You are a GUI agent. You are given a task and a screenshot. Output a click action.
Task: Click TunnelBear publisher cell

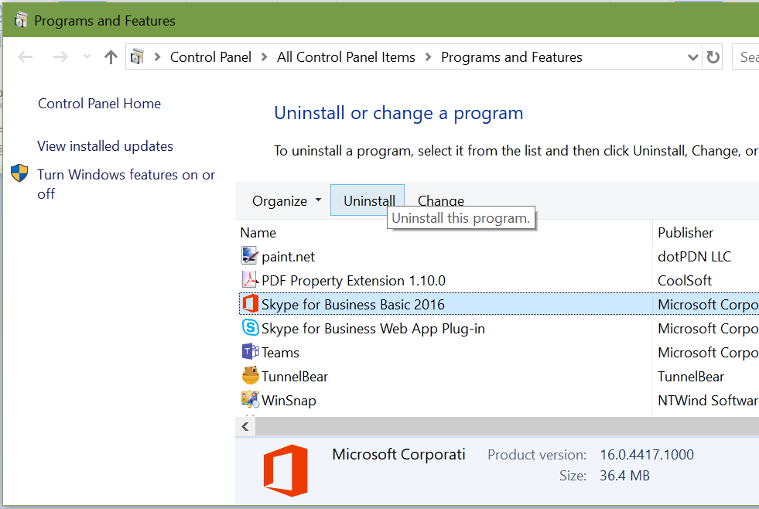pos(691,377)
